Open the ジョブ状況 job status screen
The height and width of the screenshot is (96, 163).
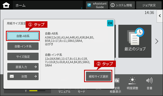149,5
